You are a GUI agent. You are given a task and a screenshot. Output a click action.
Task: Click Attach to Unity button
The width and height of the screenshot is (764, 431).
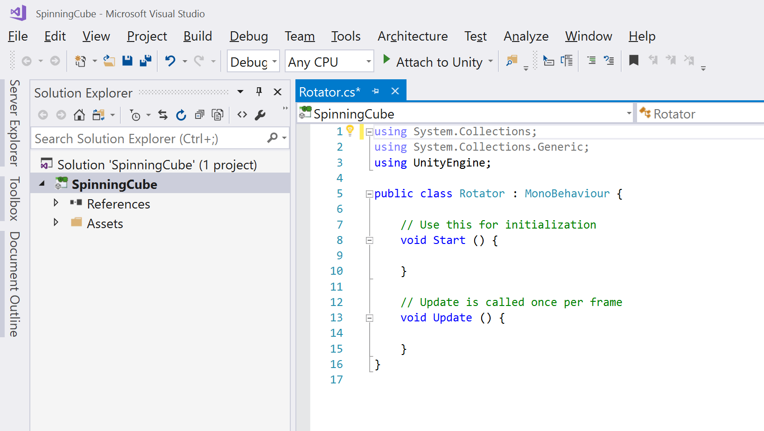439,62
